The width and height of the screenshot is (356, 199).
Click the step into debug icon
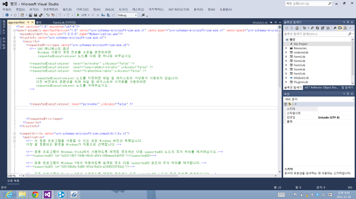[103, 15]
